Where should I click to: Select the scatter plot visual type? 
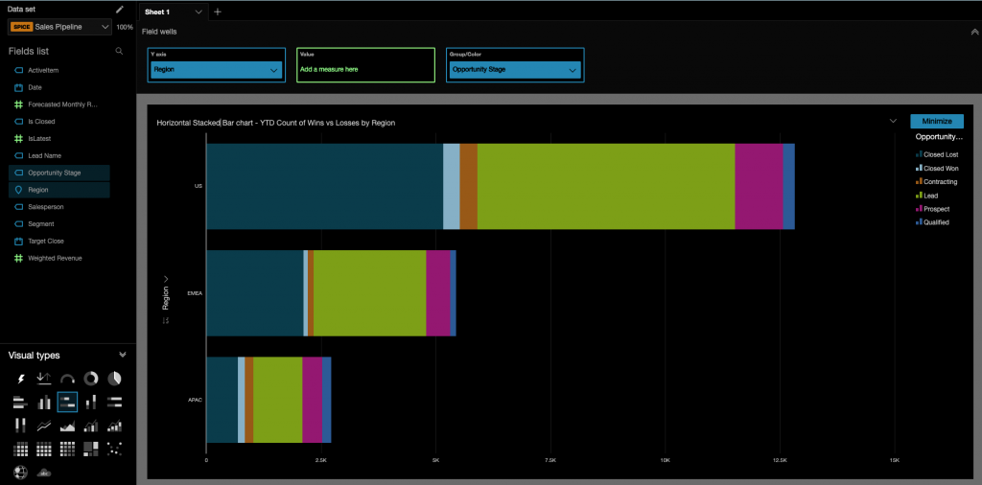click(x=114, y=449)
